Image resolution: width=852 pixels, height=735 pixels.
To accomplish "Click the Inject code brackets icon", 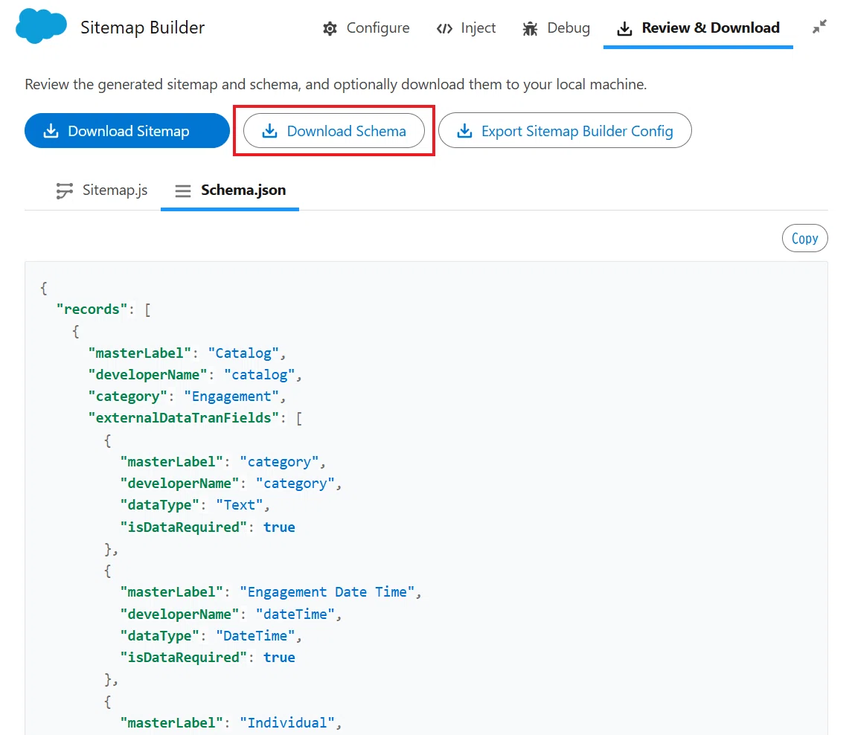I will (x=444, y=28).
